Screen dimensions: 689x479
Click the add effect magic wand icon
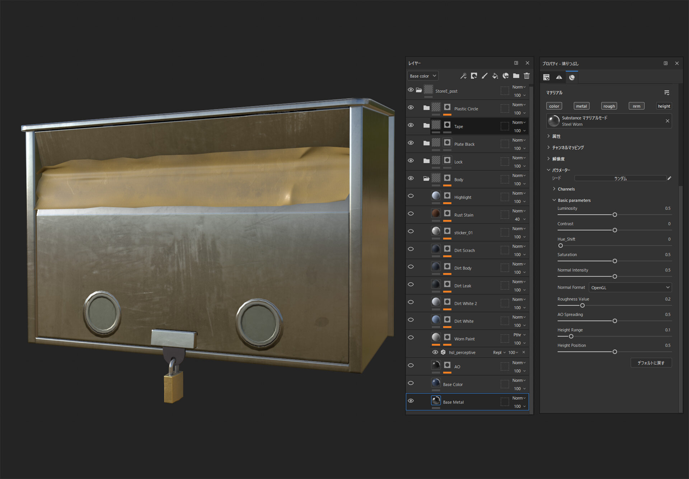coord(463,76)
